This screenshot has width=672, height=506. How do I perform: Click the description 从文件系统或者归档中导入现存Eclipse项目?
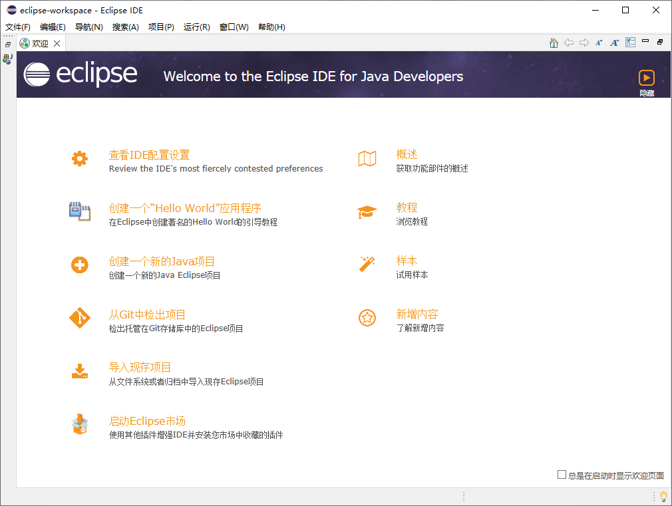point(186,381)
